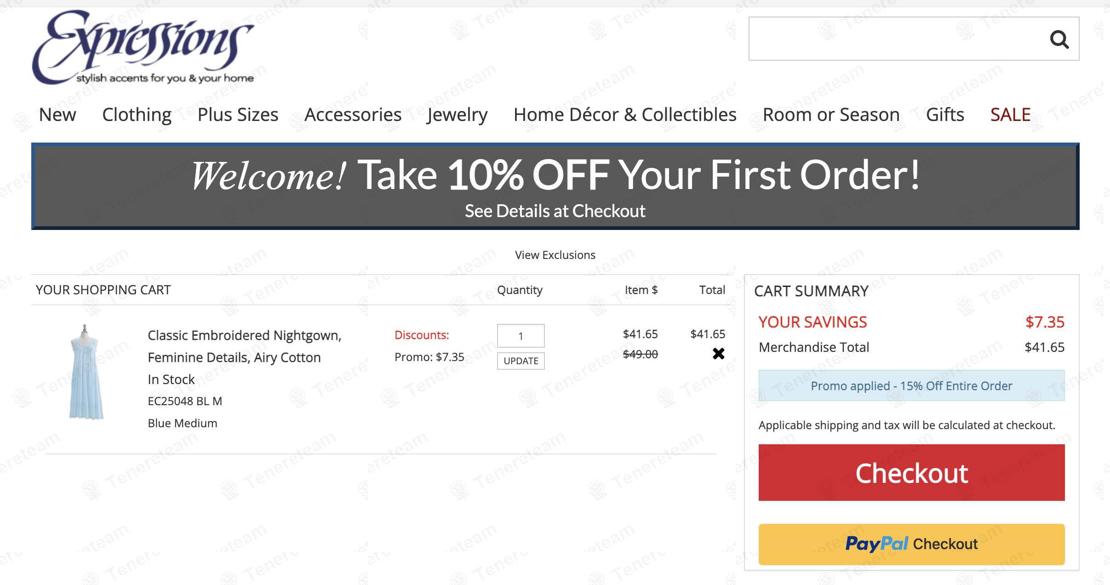Open the Jewelry category
This screenshot has width=1110, height=585.
(457, 115)
